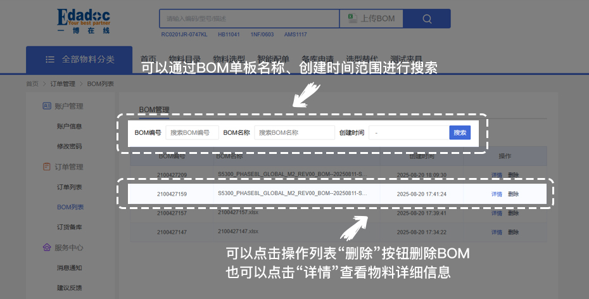Click file name 2100427147.xlsx
The height and width of the screenshot is (299, 589).
pyautogui.click(x=238, y=231)
